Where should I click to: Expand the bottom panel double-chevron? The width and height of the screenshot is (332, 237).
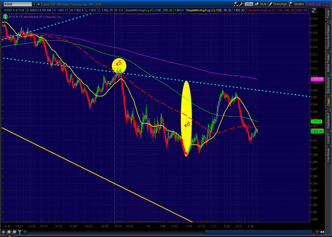click(x=10, y=236)
